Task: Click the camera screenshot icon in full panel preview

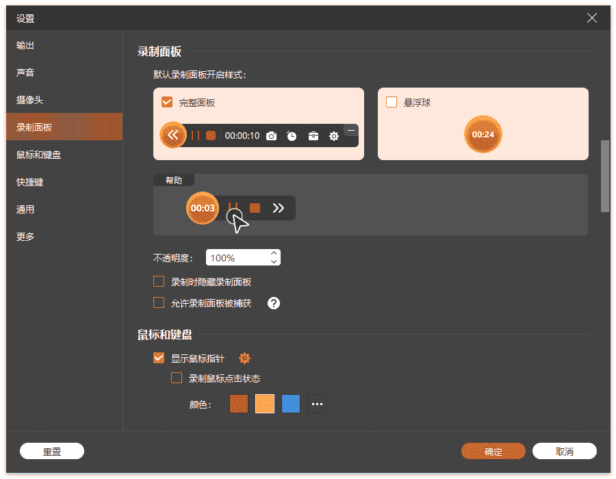Action: pyautogui.click(x=272, y=136)
